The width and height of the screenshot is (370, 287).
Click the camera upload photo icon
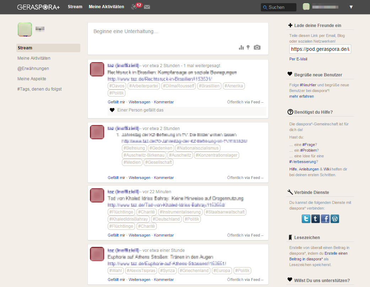pos(257,48)
